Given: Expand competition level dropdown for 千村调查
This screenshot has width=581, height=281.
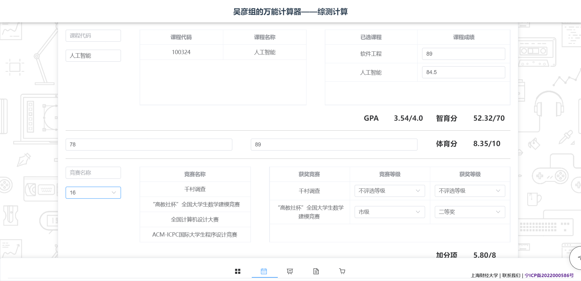Looking at the screenshot, I should click(x=390, y=191).
